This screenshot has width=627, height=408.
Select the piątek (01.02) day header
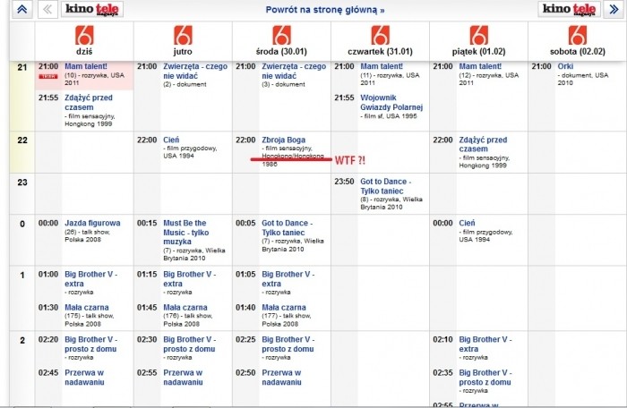(x=478, y=53)
